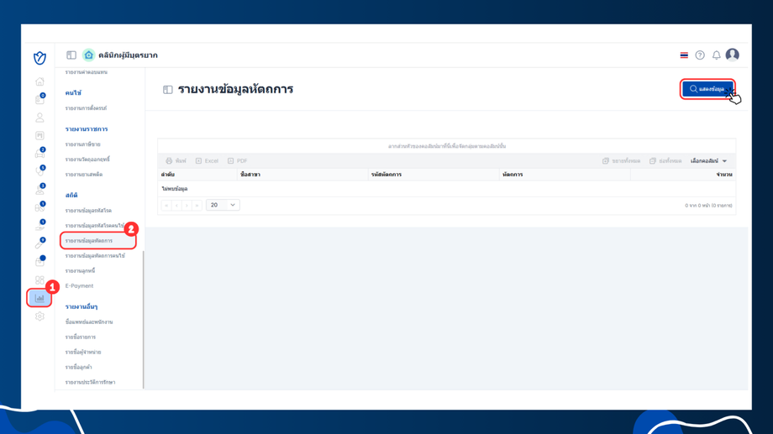
Task: Open the user avatar menu
Action: tap(733, 55)
